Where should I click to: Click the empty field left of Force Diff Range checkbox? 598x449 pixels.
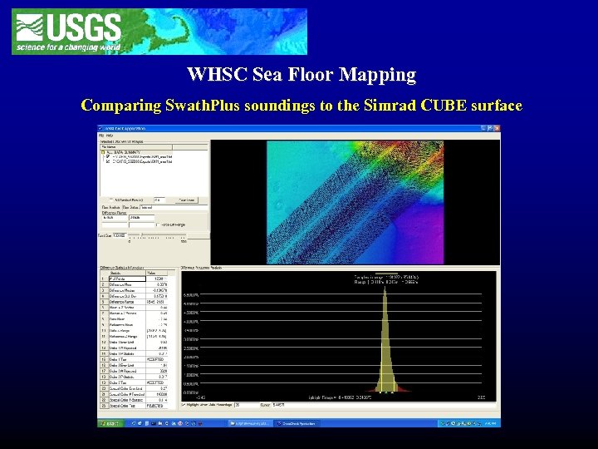click(x=141, y=224)
